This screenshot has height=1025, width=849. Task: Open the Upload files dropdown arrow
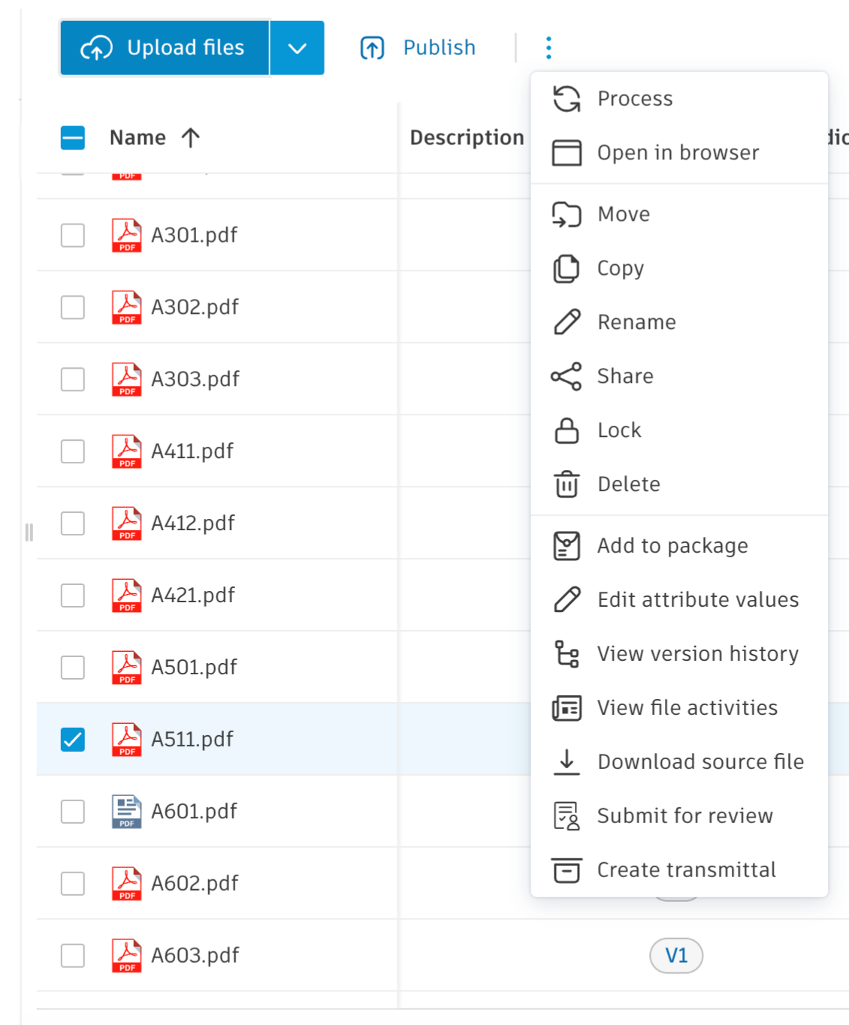[297, 47]
